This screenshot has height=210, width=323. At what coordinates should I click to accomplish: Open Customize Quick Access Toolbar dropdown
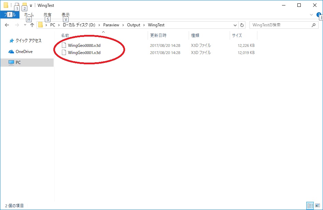[x=31, y=5]
